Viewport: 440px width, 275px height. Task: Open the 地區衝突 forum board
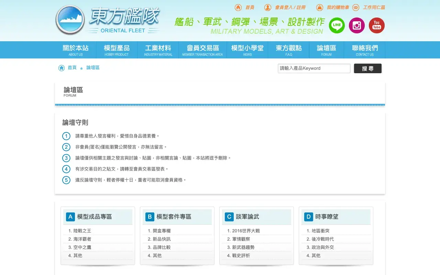click(320, 231)
